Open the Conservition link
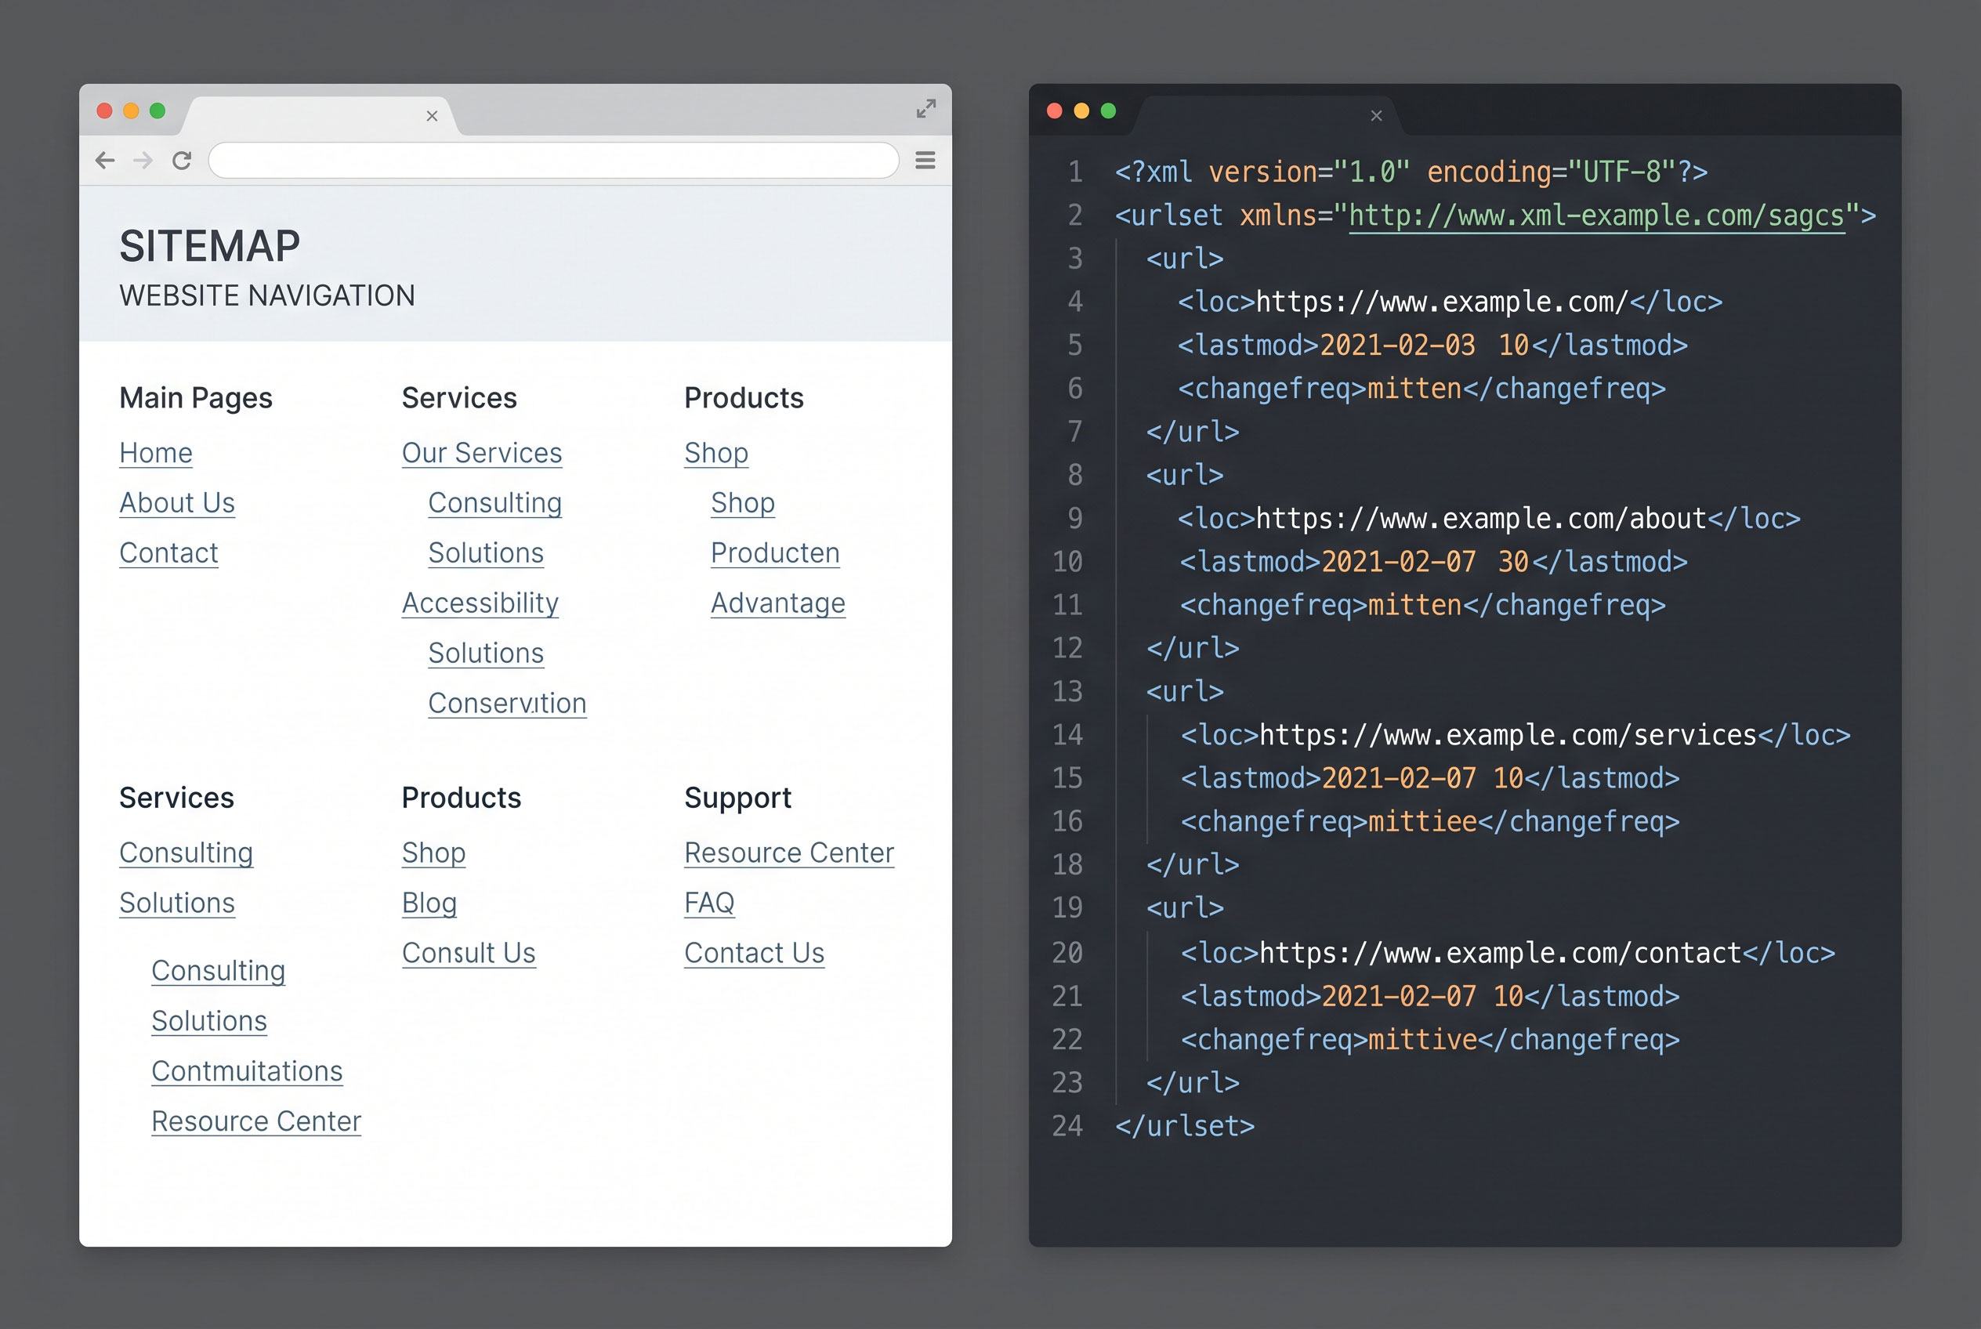The image size is (1981, 1329). coord(507,704)
